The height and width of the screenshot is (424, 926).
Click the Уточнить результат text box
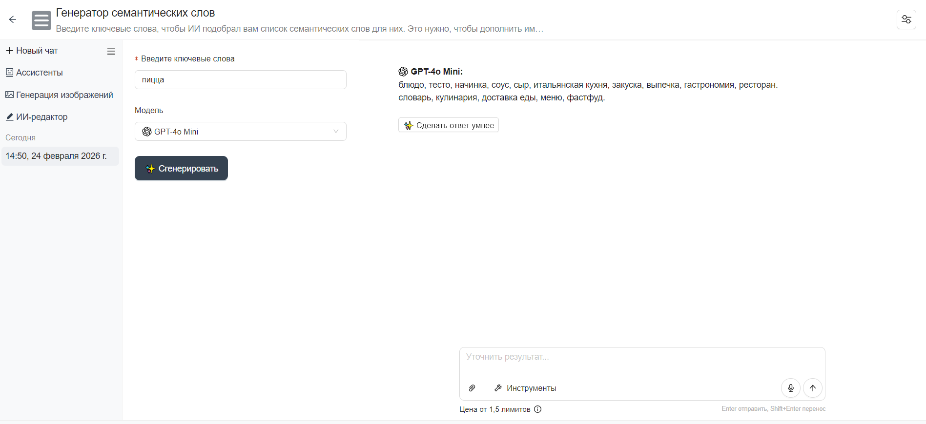(x=641, y=361)
